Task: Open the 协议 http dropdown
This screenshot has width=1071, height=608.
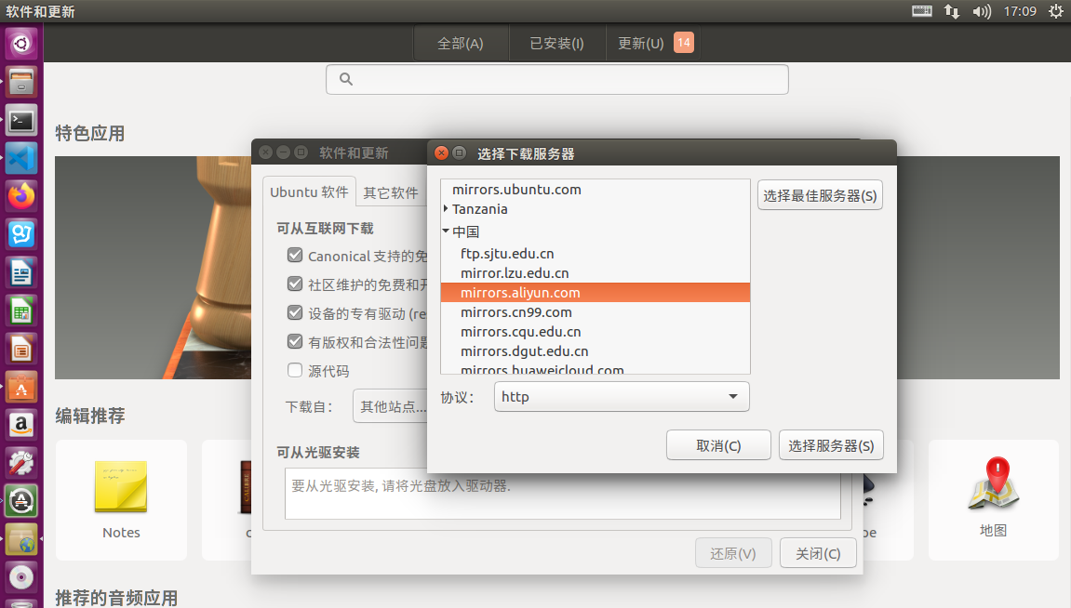Action: point(622,396)
